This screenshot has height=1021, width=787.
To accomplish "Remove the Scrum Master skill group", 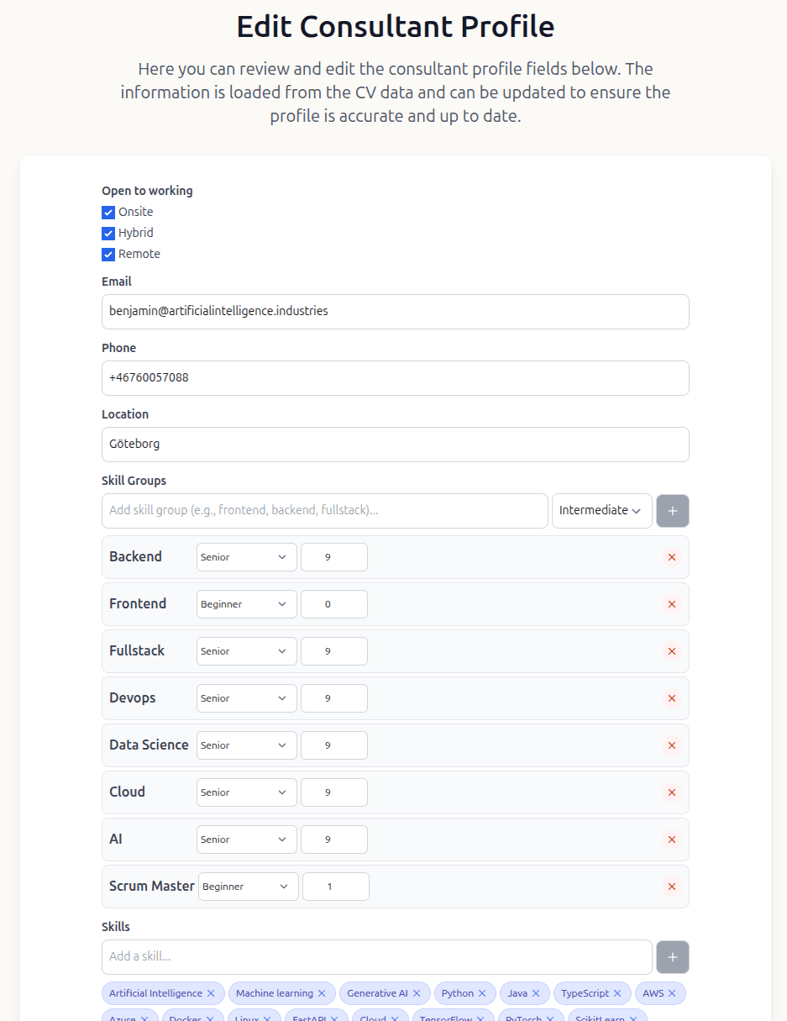I will (671, 886).
